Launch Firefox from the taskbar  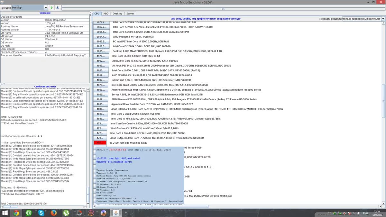(54, 213)
